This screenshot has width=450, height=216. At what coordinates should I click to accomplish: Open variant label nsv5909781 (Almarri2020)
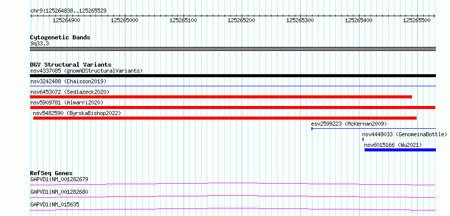point(67,102)
